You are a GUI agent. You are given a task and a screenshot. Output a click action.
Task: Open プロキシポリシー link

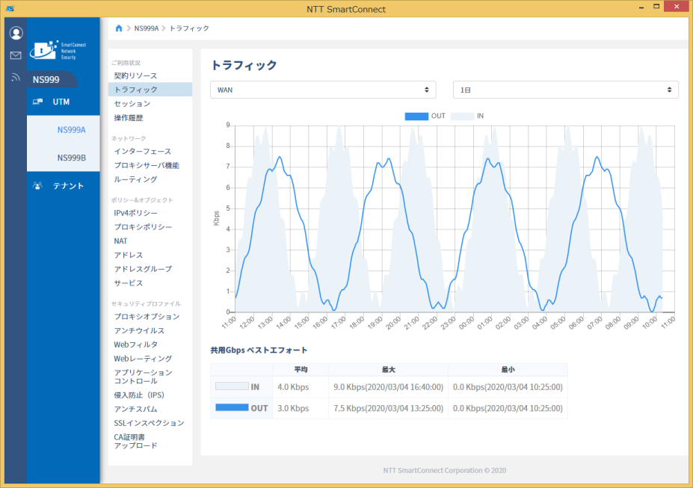(x=143, y=226)
